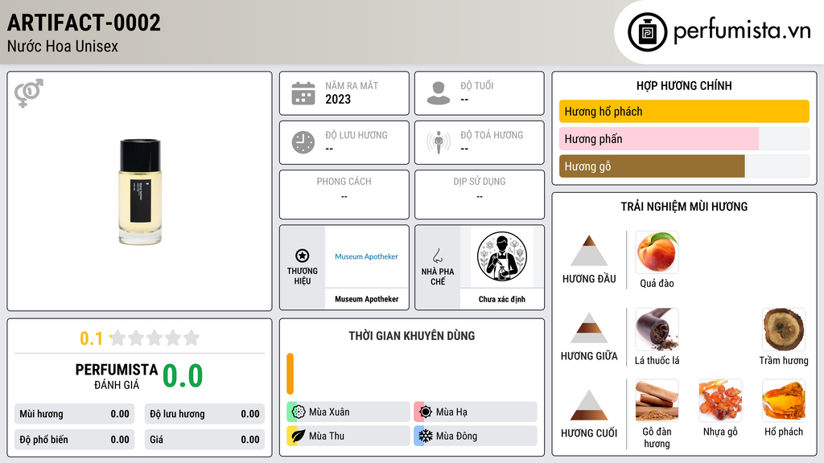Image resolution: width=824 pixels, height=463 pixels.
Task: Click the Museum Apotheker brand name label
Action: (x=367, y=299)
